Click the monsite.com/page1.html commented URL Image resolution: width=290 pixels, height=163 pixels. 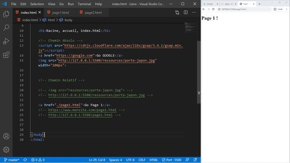pos(82,110)
